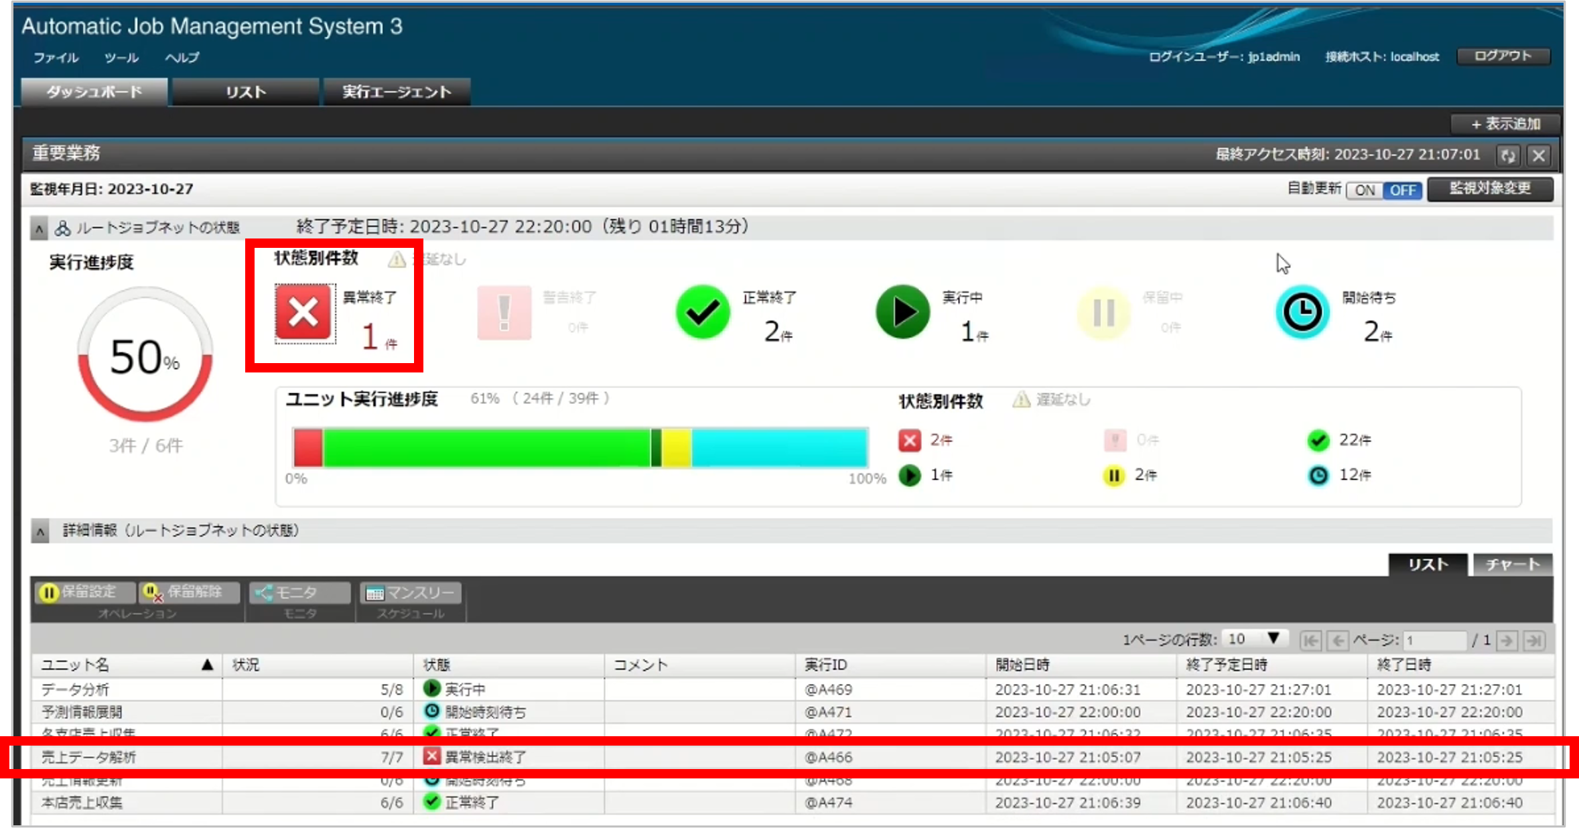This screenshot has width=1579, height=828.
Task: Click the abnormal end red X icon
Action: pyautogui.click(x=305, y=313)
